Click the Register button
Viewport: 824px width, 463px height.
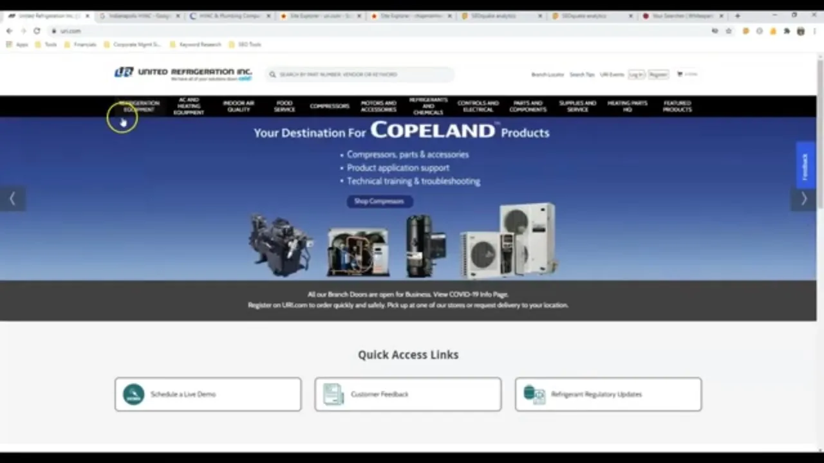pos(658,75)
